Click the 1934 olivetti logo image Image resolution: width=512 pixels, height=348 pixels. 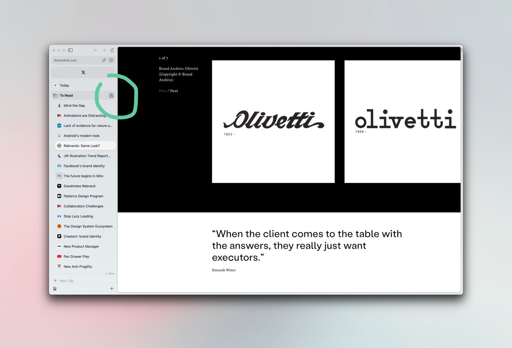(402, 122)
